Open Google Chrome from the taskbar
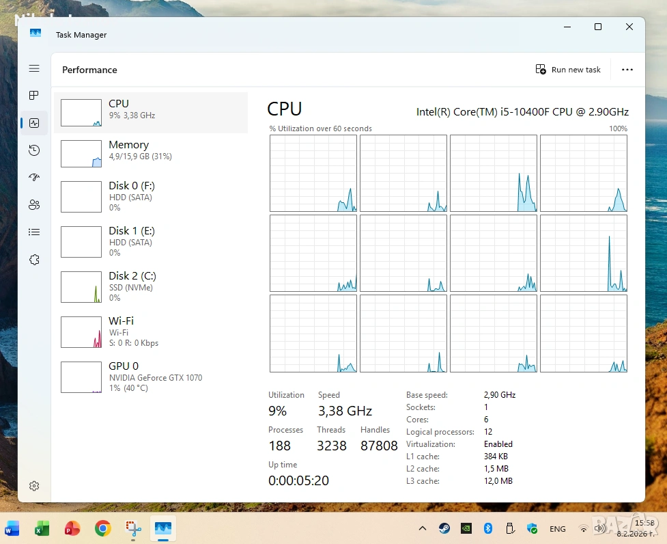The height and width of the screenshot is (544, 667). [103, 528]
